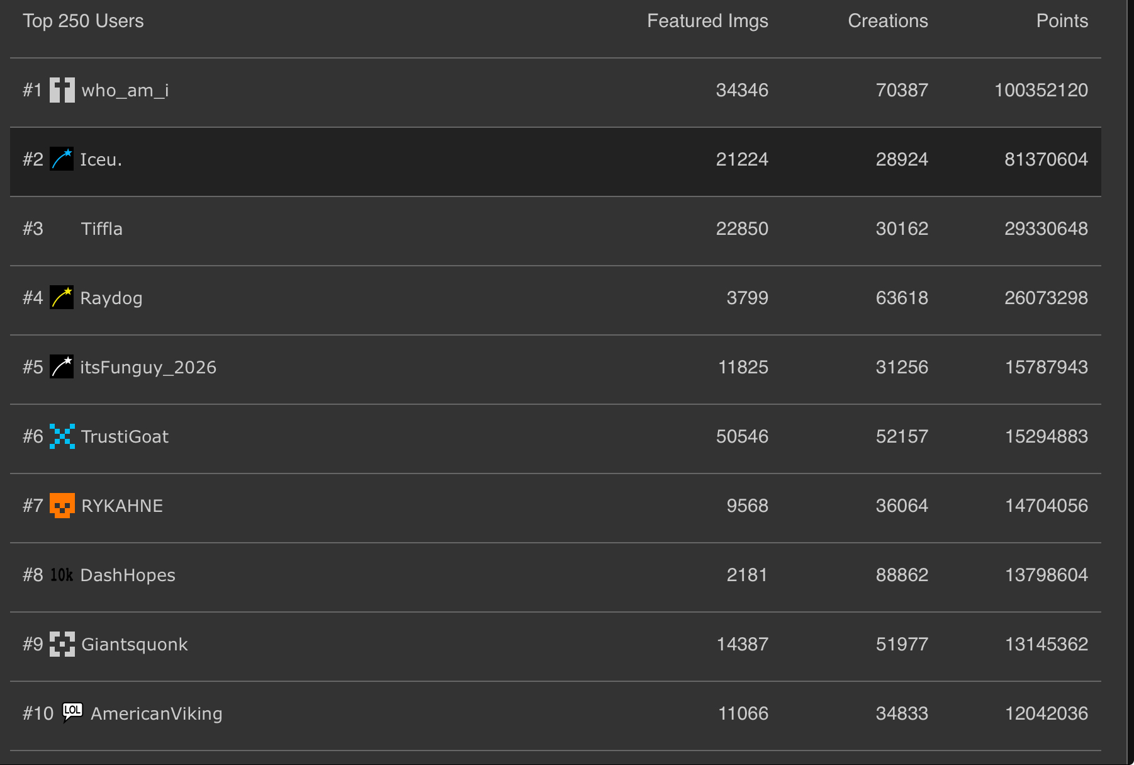This screenshot has width=1134, height=765.
Task: Open DashHopes' profile link
Action: coord(128,575)
